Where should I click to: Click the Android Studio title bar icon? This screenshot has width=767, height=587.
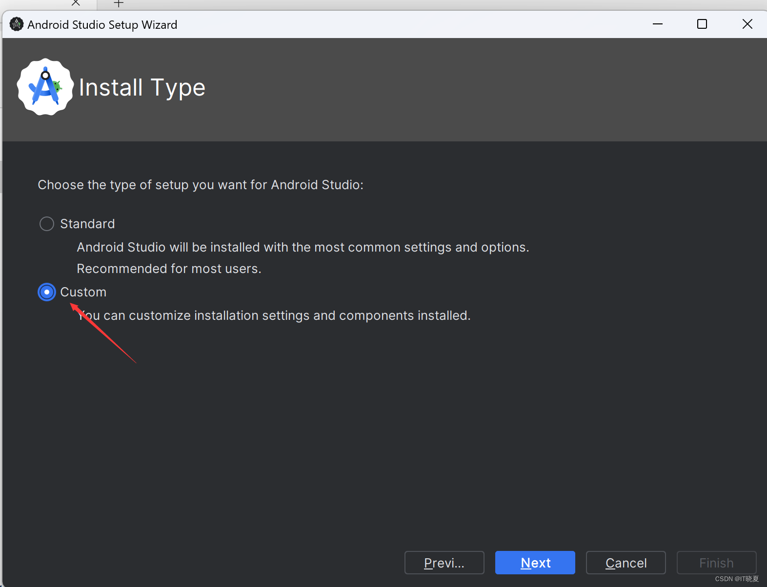point(17,24)
